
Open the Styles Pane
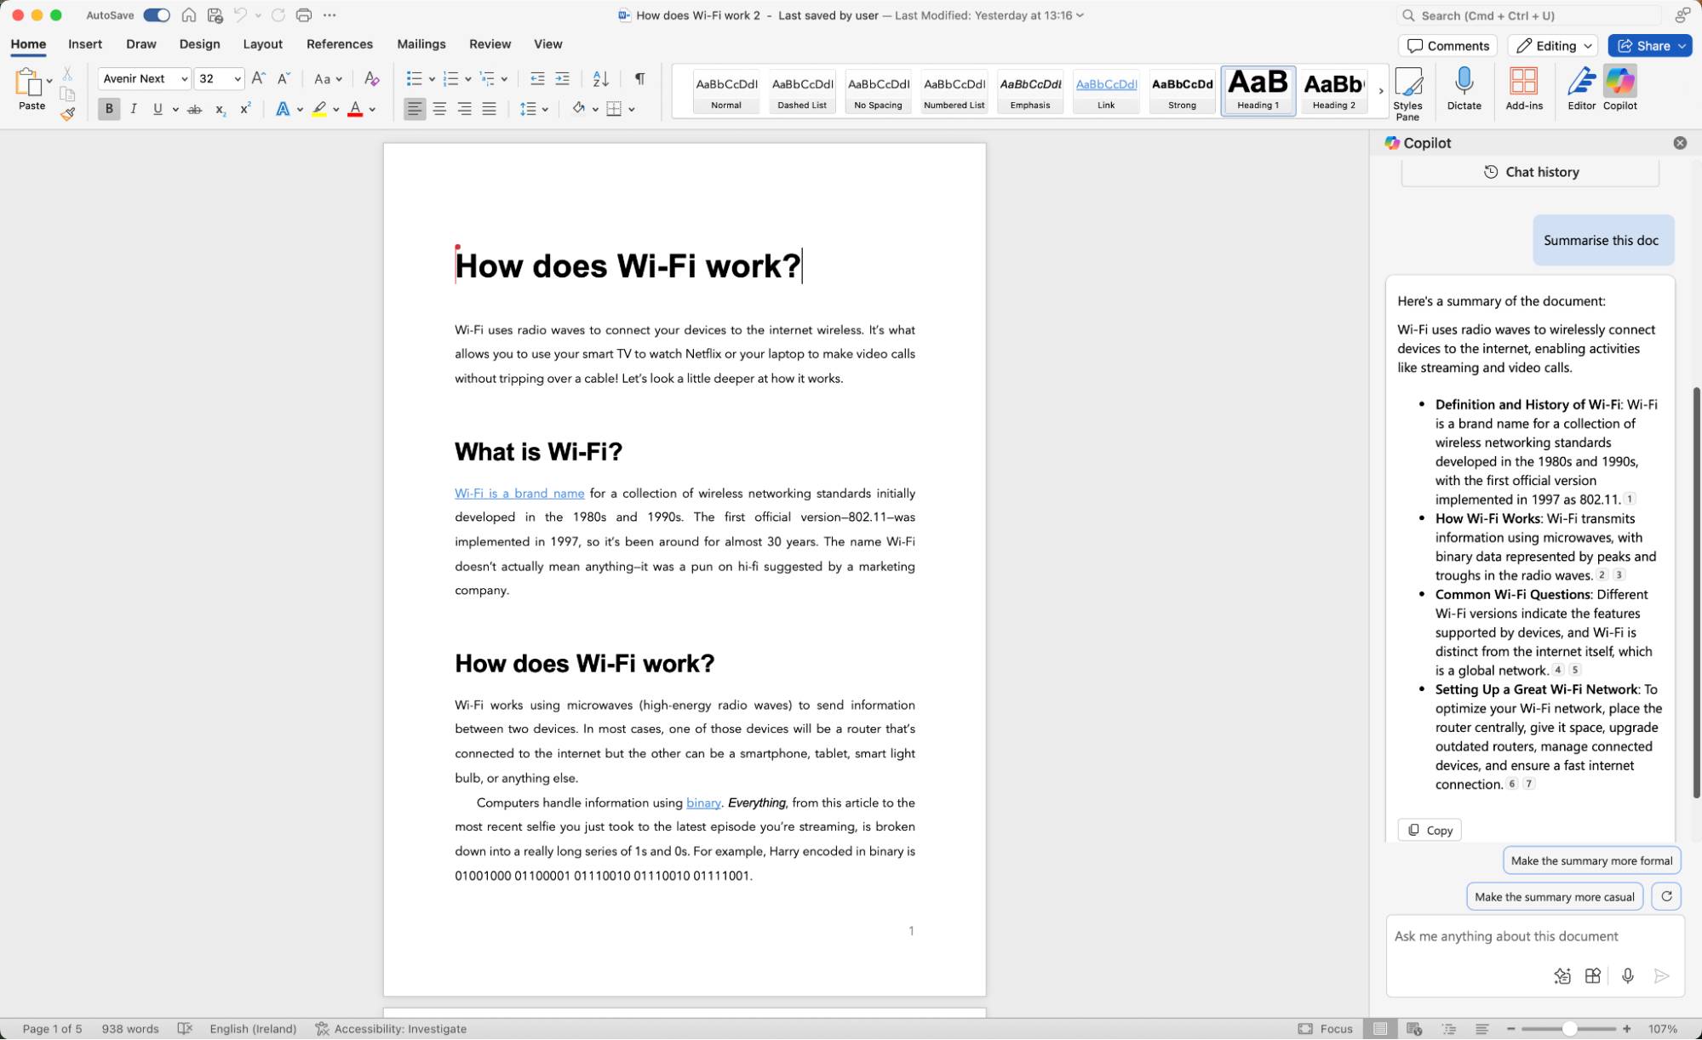1407,91
